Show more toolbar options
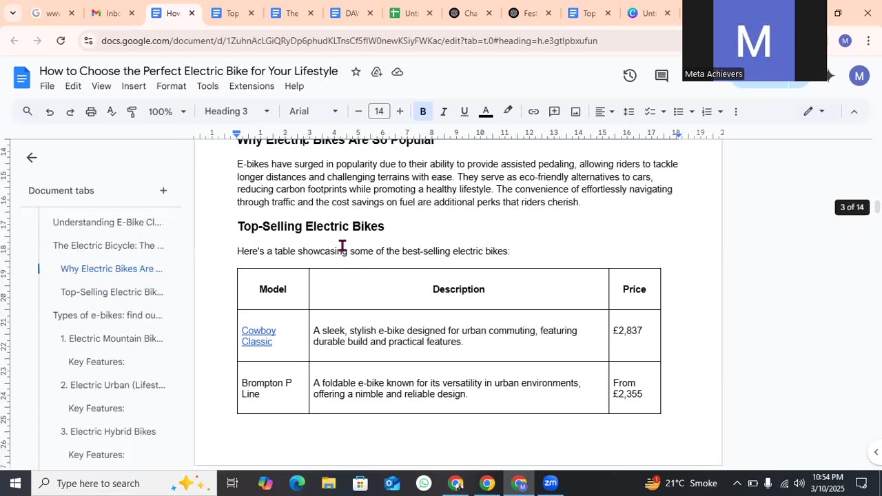The height and width of the screenshot is (496, 882). (x=736, y=112)
